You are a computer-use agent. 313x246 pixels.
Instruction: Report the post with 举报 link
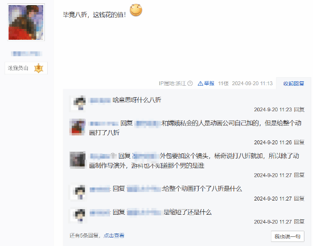point(209,84)
